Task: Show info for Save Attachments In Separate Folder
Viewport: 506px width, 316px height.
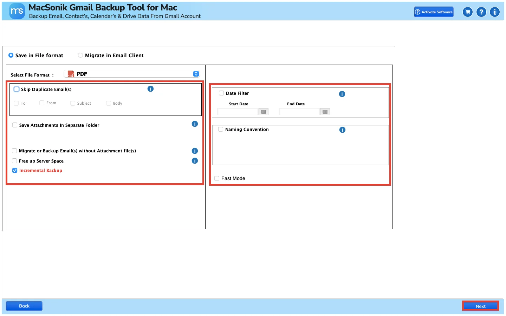Action: 195,124
